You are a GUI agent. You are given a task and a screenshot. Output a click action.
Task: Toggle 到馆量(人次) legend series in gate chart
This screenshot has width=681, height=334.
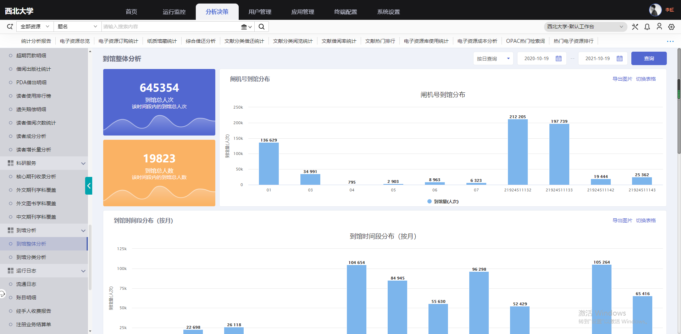pos(443,202)
